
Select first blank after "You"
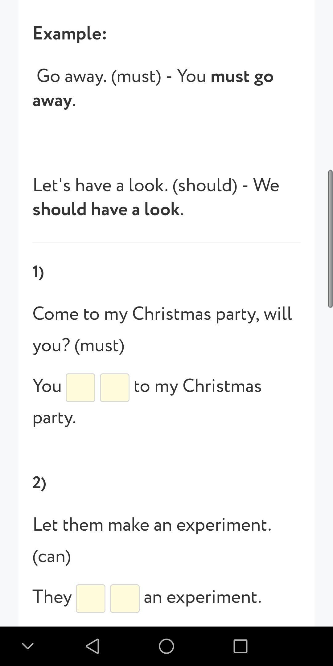pos(80,388)
